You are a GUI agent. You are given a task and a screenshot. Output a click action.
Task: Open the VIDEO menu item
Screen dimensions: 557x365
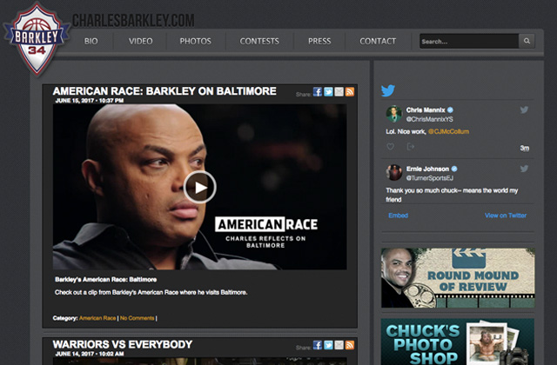(141, 42)
